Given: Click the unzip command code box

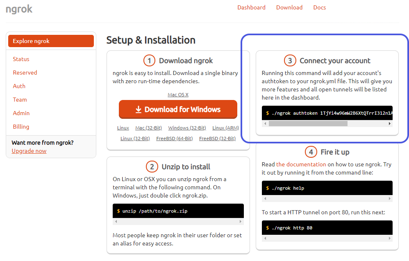Looking at the screenshot, I should click(178, 211).
